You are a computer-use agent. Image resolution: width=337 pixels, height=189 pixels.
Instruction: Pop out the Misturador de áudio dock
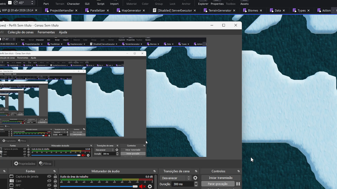[x=154, y=171]
